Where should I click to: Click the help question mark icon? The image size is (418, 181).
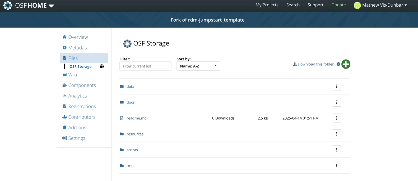(338, 64)
